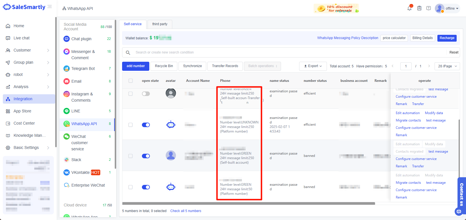Switch to the third party tab
The height and width of the screenshot is (220, 466).
click(160, 24)
